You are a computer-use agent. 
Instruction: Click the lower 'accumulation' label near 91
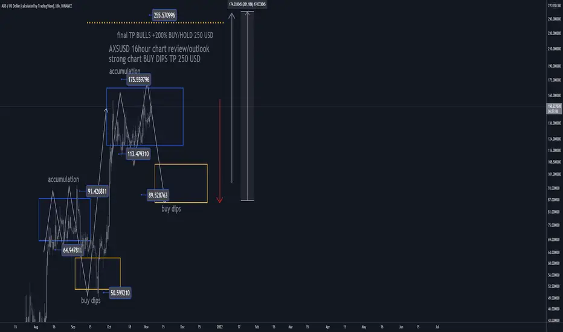[x=63, y=179]
